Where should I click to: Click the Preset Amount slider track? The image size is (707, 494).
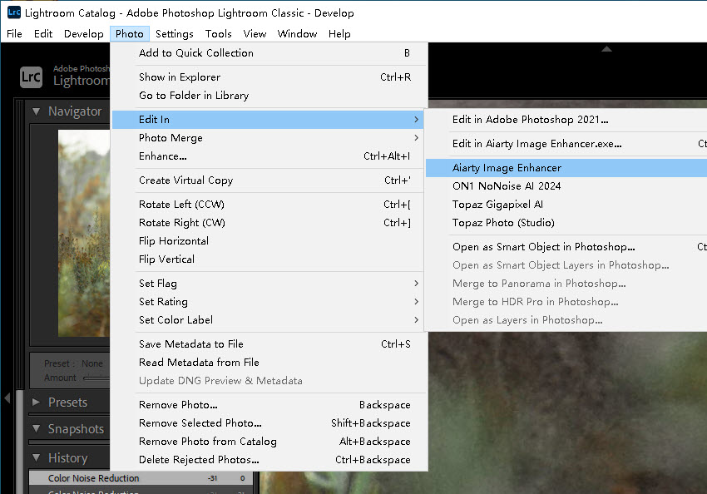96,378
